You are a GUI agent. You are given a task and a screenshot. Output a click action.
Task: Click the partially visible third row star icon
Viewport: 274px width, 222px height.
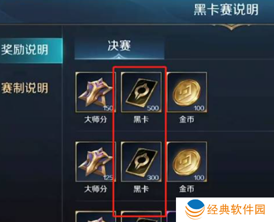click(96, 217)
